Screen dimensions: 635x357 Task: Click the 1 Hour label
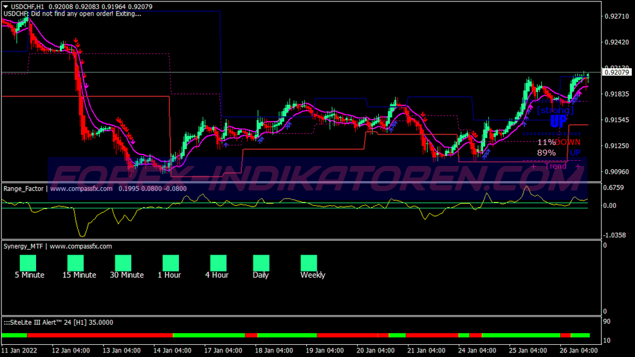pyautogui.click(x=169, y=275)
